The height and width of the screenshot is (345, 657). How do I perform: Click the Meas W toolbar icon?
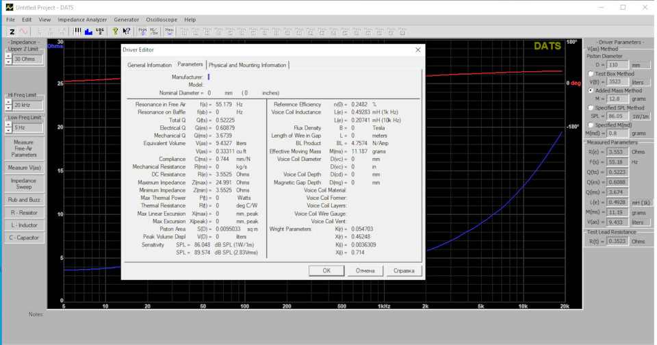(169, 31)
